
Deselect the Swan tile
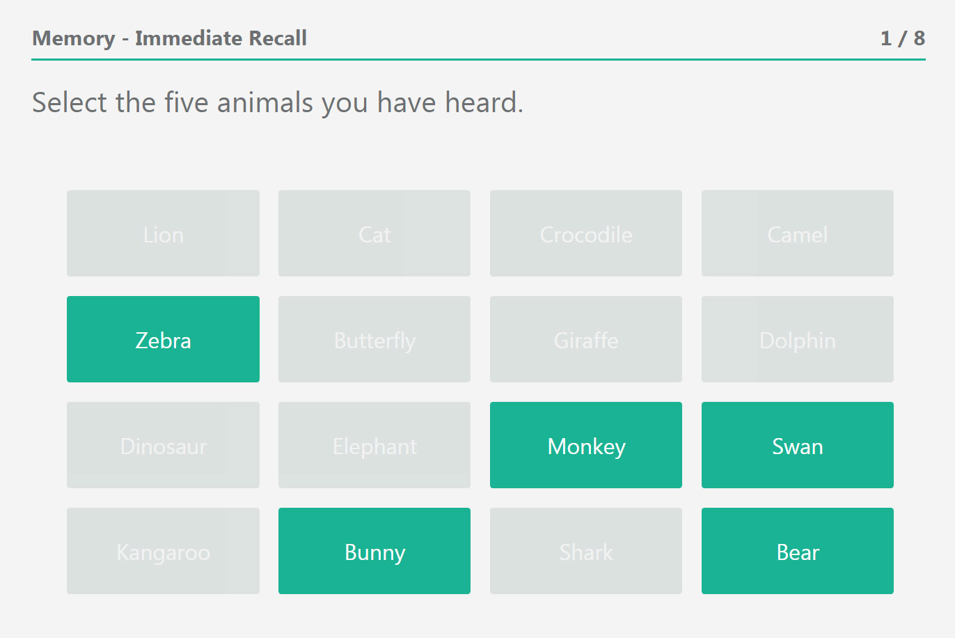click(797, 445)
